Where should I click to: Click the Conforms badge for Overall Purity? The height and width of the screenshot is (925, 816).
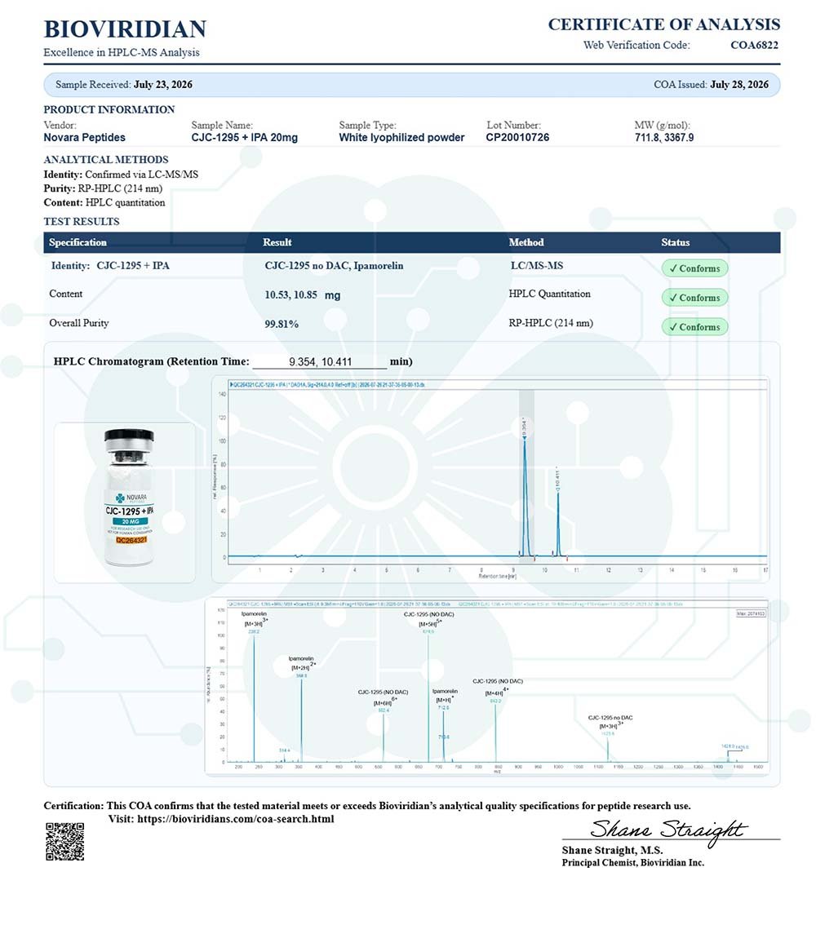point(694,327)
